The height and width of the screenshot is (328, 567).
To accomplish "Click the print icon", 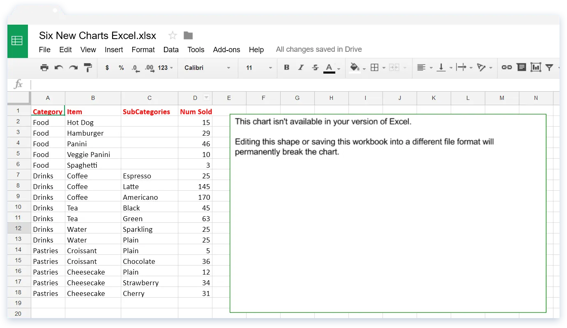I will [x=44, y=68].
